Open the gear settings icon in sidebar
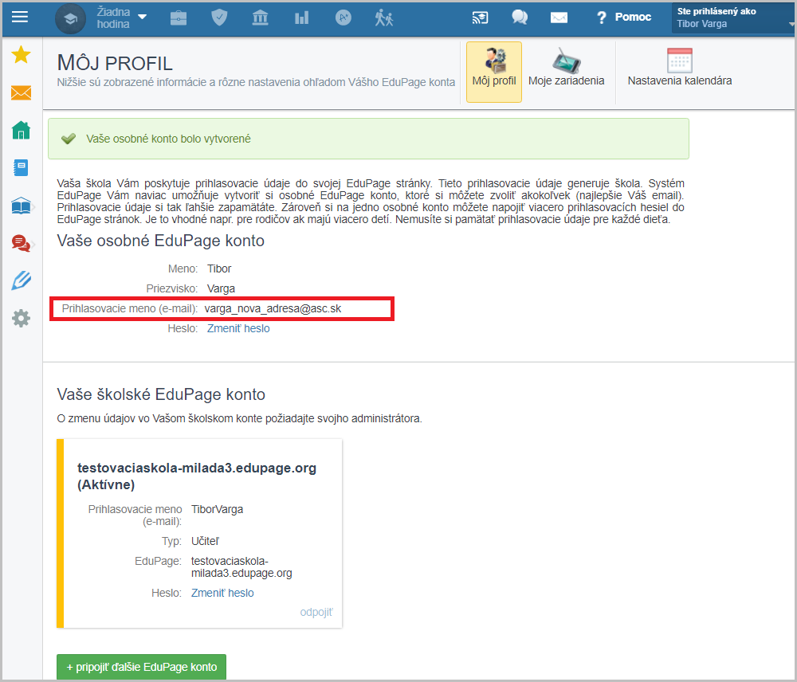 (22, 319)
